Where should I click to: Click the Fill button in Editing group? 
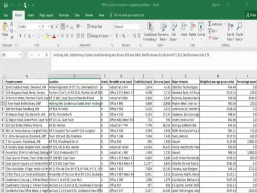click(x=213, y=31)
